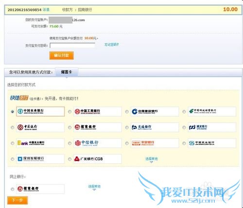The image size is (243, 208).
Task: Click the 平安银行 logo box
Action: 155,143
